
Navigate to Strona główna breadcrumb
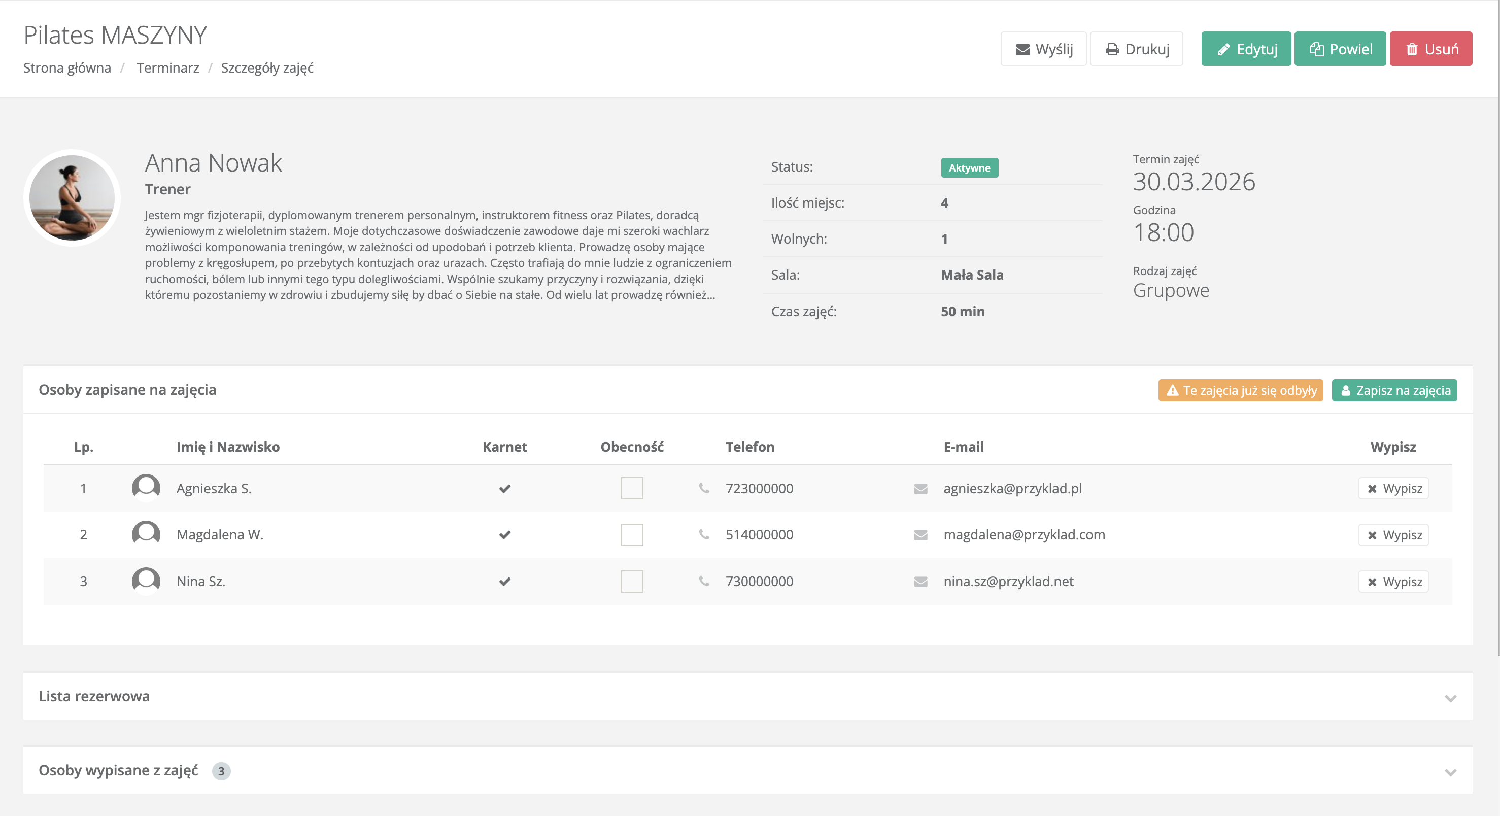[x=67, y=68]
